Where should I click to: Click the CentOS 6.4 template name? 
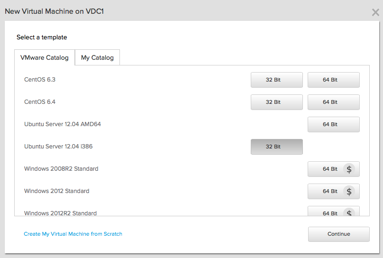(x=40, y=102)
